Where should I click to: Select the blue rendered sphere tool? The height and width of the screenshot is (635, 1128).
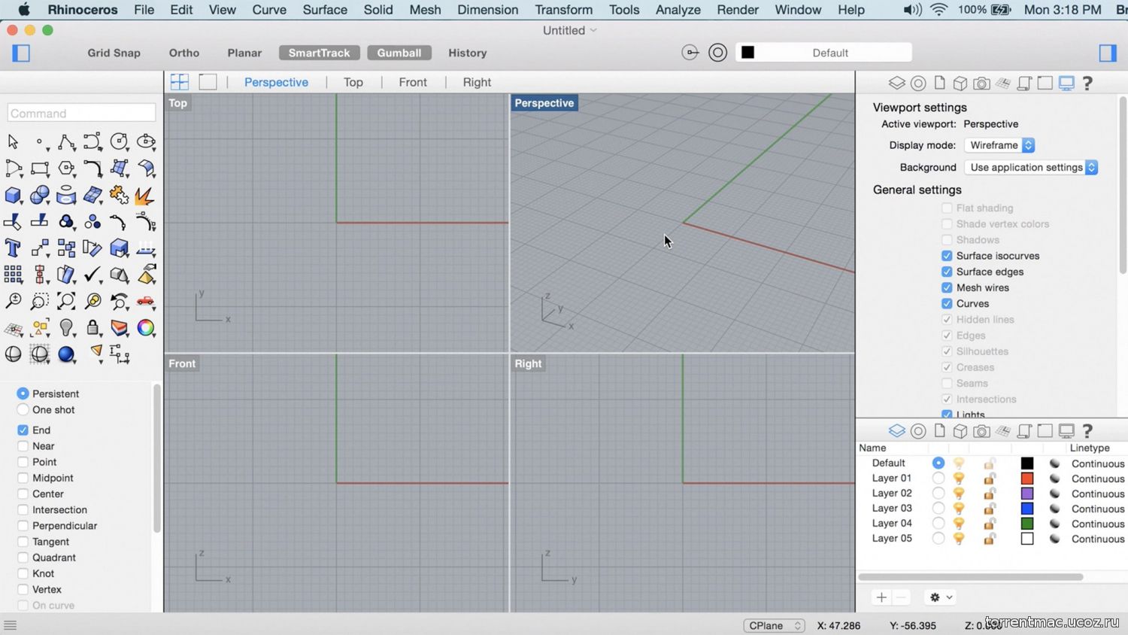click(66, 354)
